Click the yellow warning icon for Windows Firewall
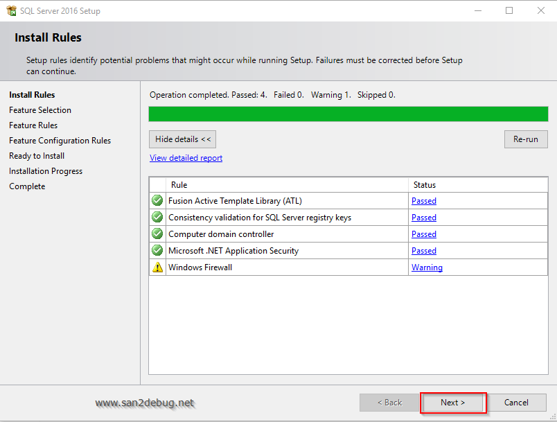Viewport: 557px width, 422px height. pyautogui.click(x=157, y=267)
